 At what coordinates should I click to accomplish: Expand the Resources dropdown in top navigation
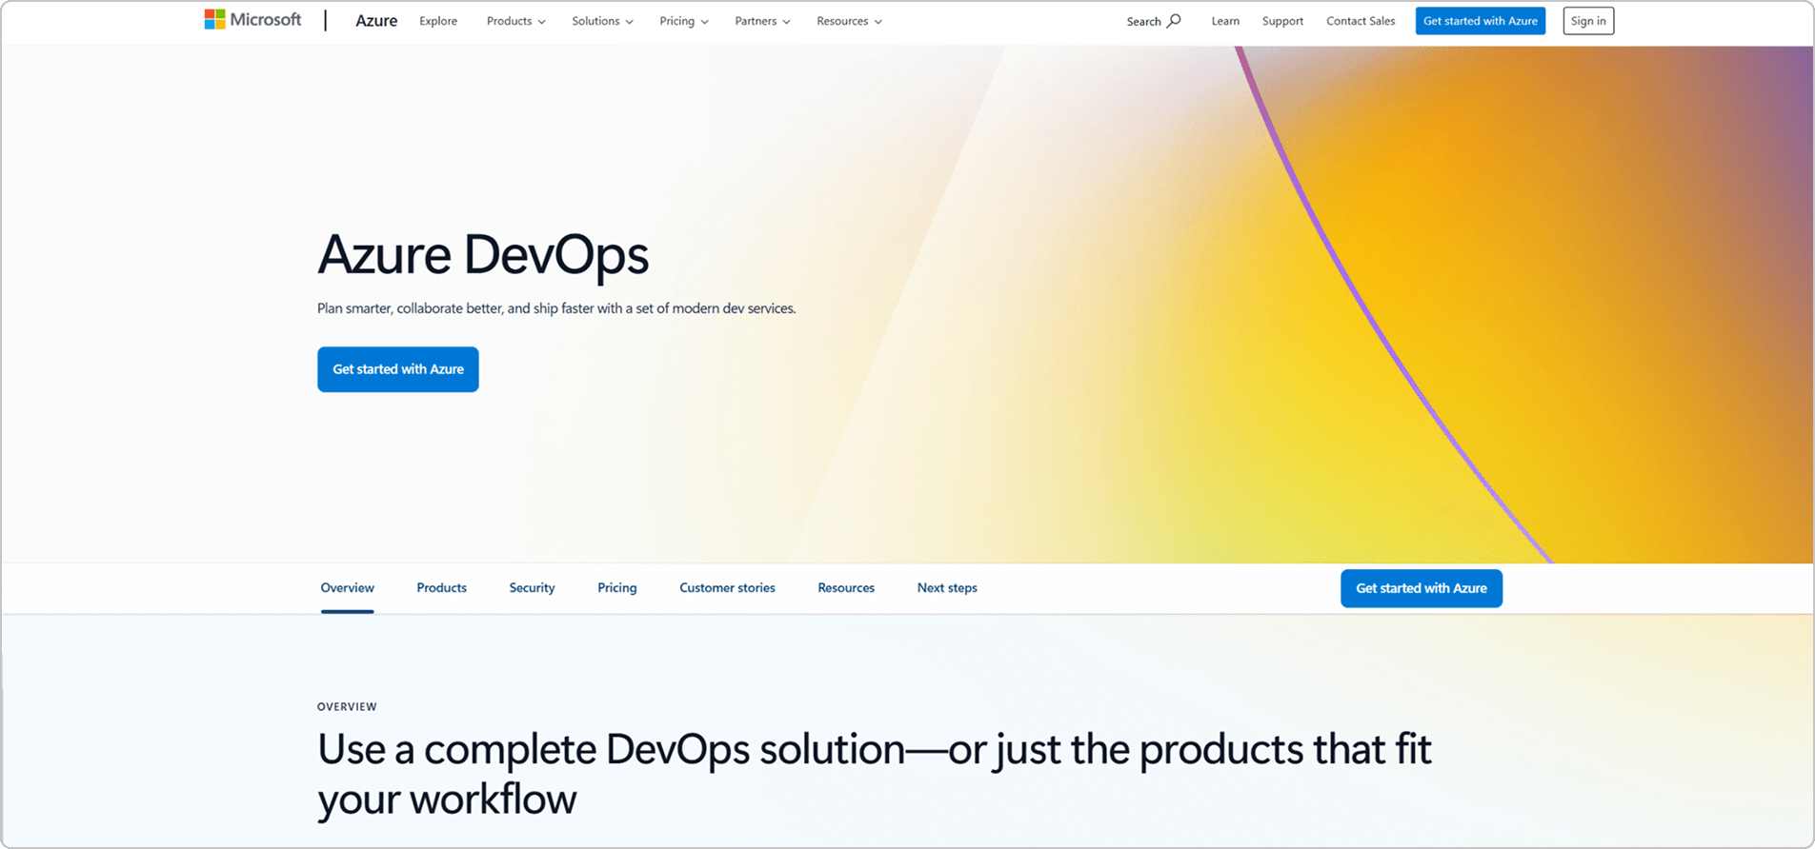(849, 21)
